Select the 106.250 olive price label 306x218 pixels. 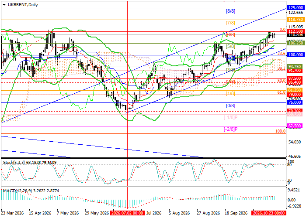coord(296,43)
